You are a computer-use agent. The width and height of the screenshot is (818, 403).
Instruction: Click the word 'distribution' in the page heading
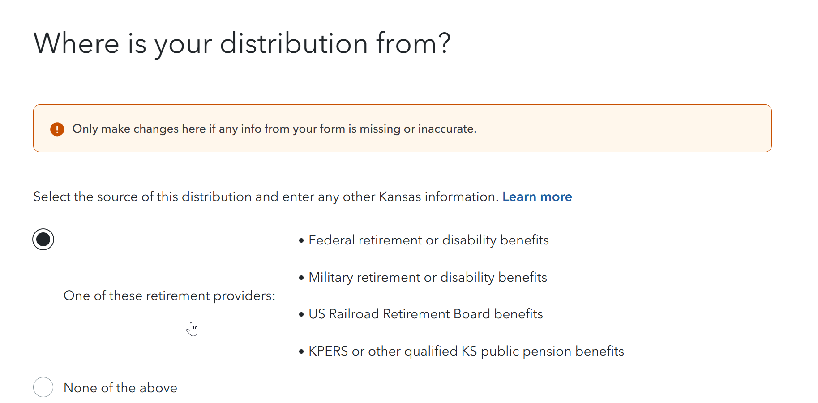pyautogui.click(x=294, y=43)
